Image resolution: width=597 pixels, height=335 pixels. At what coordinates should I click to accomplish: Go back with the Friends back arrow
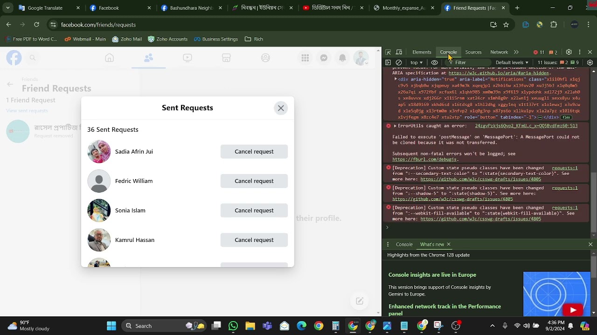pyautogui.click(x=10, y=84)
